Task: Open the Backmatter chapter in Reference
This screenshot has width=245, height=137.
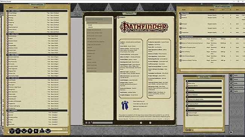Action: [x=99, y=71]
